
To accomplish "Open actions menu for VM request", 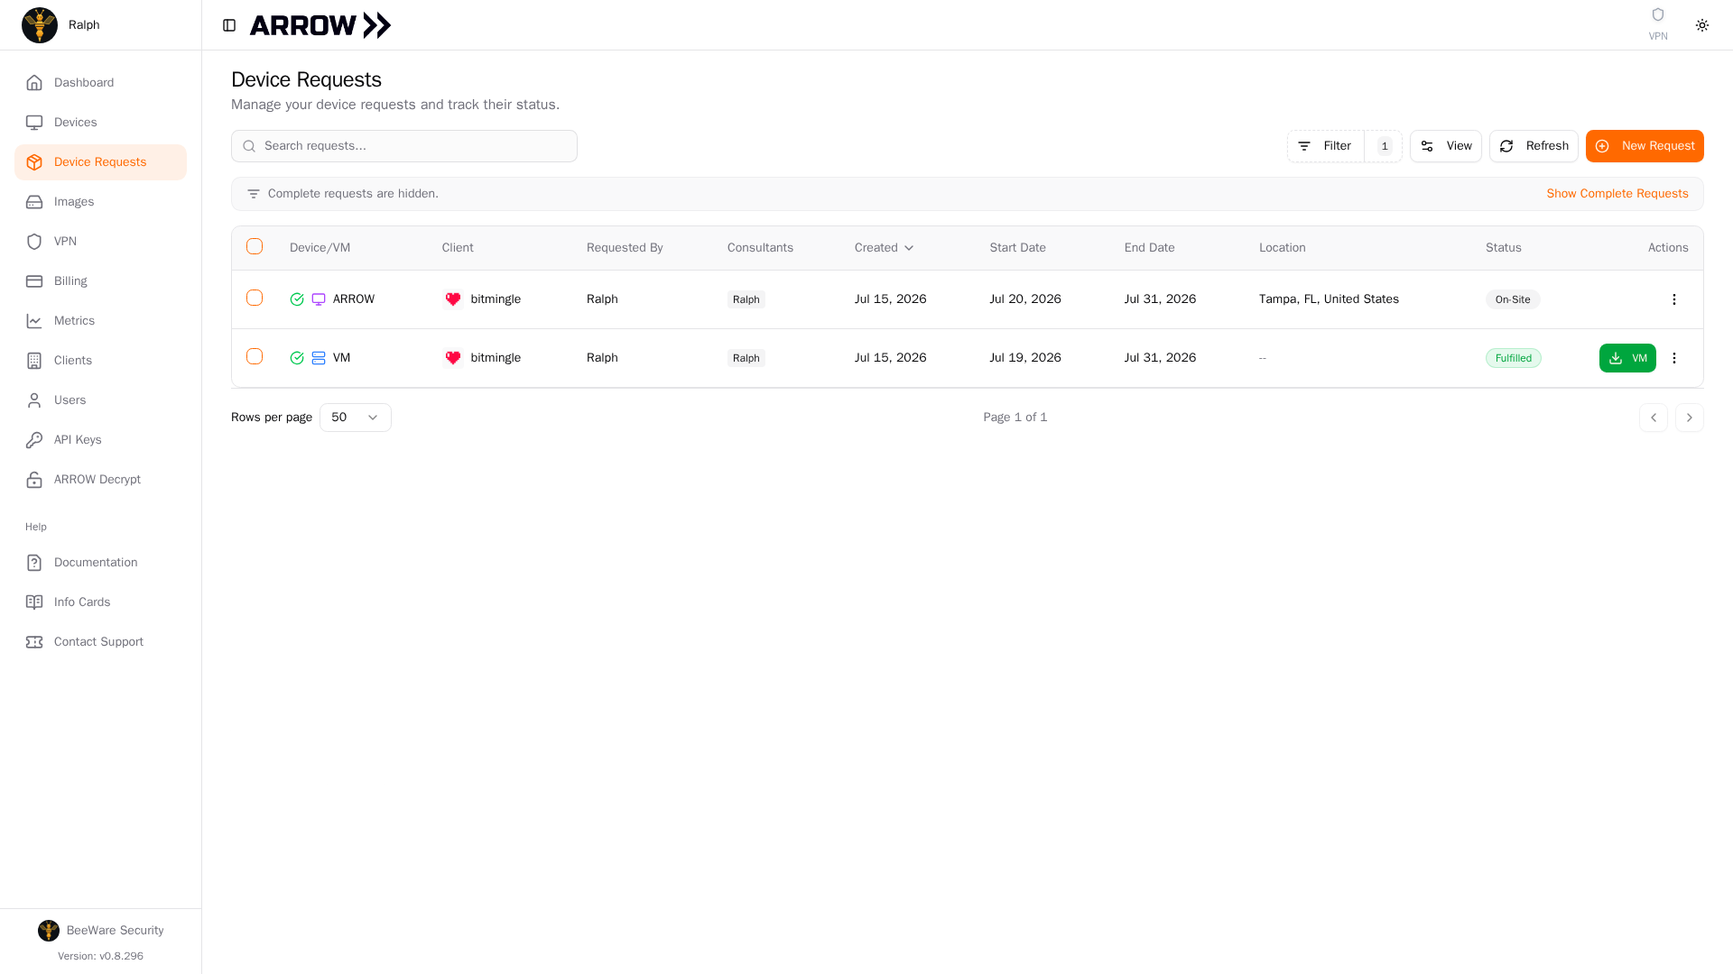I will pos(1673,358).
